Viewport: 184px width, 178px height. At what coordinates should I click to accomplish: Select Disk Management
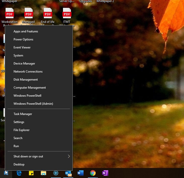39,80
